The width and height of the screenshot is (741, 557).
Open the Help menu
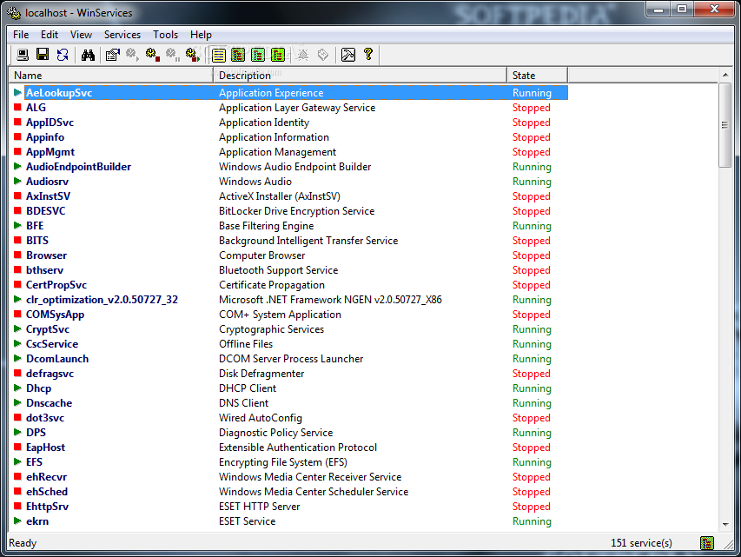[201, 35]
